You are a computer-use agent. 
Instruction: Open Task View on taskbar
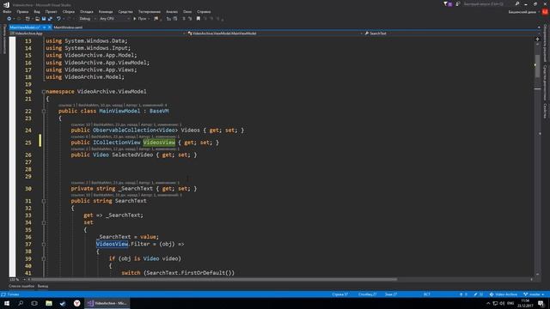click(34, 303)
